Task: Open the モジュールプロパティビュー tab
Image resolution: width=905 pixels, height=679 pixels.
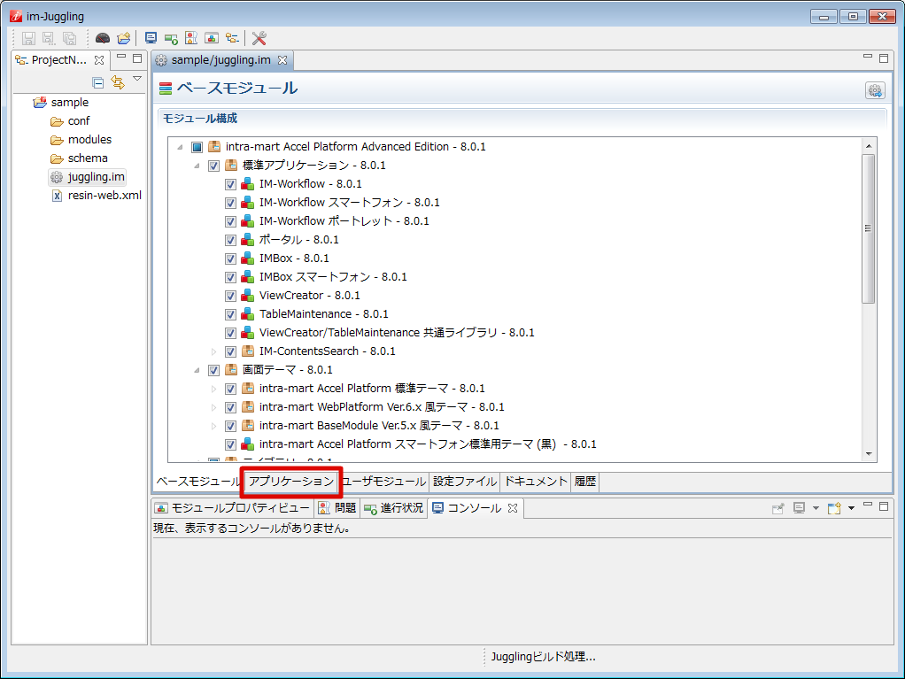Action: [x=233, y=508]
